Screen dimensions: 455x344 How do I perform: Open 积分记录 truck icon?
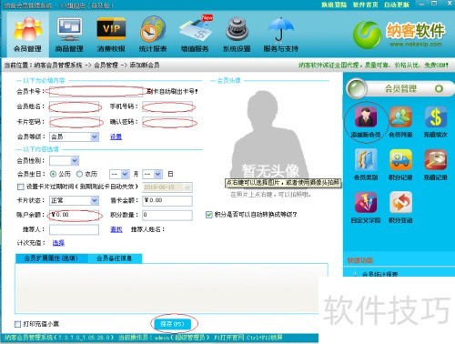pos(400,165)
